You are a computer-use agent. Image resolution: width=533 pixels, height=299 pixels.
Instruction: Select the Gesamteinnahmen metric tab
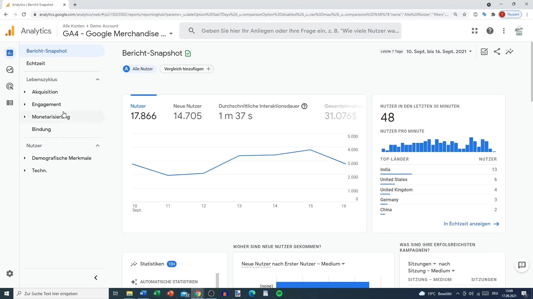tap(344, 112)
